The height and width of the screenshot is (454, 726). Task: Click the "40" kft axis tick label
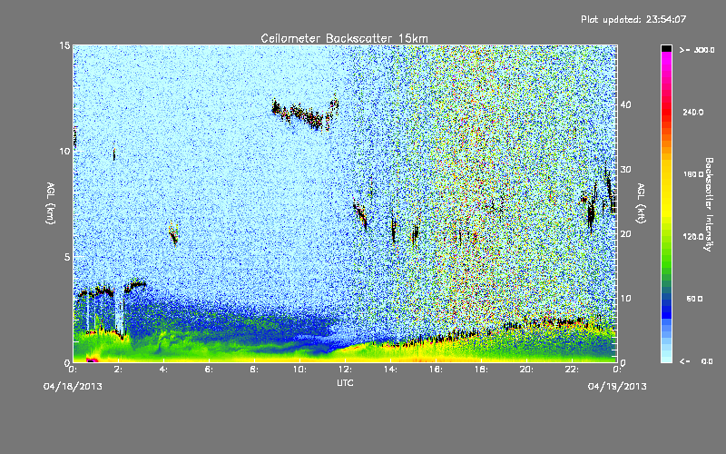click(x=625, y=104)
